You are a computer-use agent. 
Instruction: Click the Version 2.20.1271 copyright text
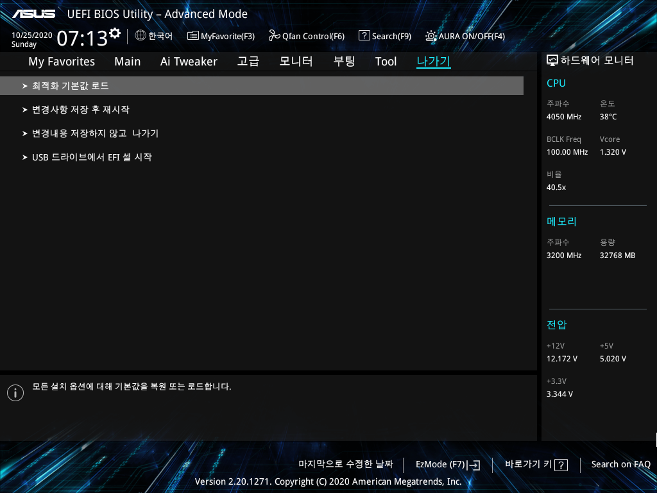(328, 481)
